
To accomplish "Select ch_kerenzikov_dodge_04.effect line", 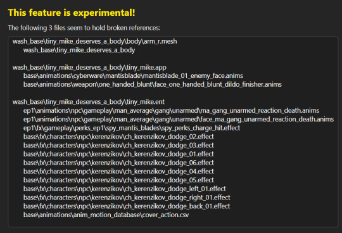I will (118, 172).
